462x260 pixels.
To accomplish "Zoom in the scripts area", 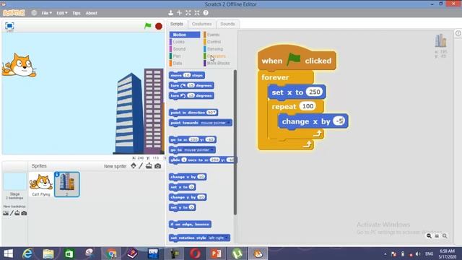I will coord(445,236).
